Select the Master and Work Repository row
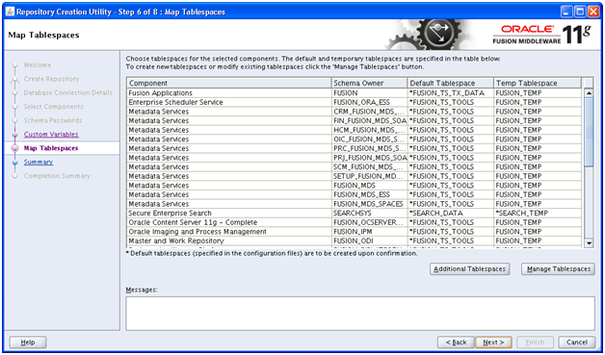 (229, 241)
